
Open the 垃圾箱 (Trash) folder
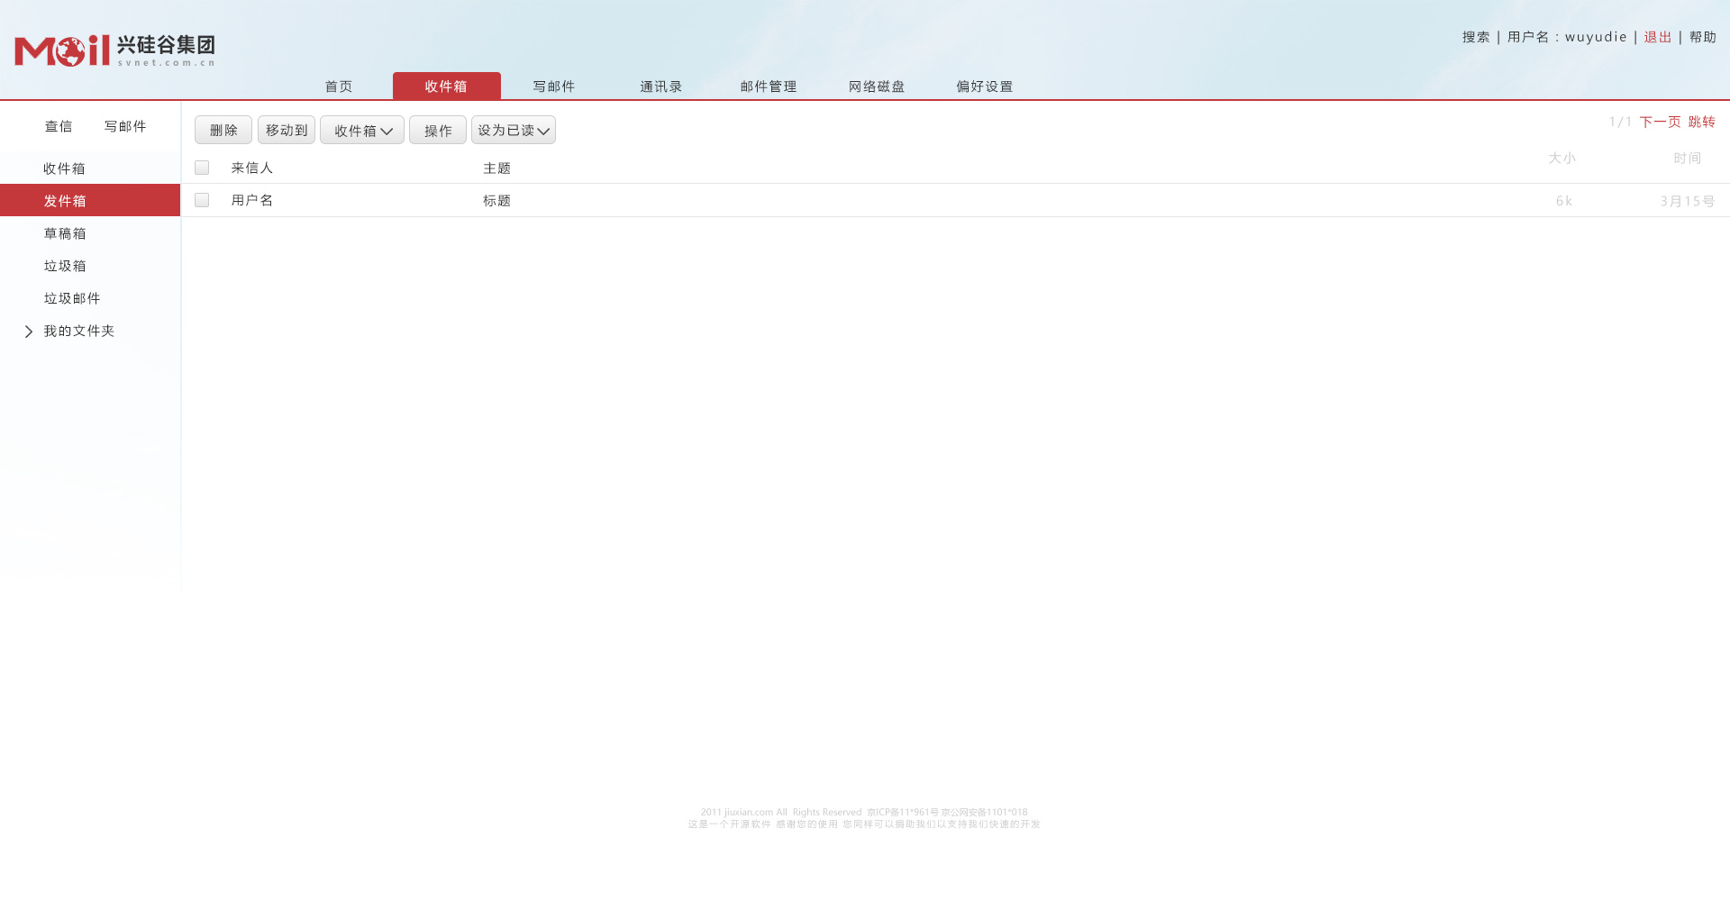(64, 265)
